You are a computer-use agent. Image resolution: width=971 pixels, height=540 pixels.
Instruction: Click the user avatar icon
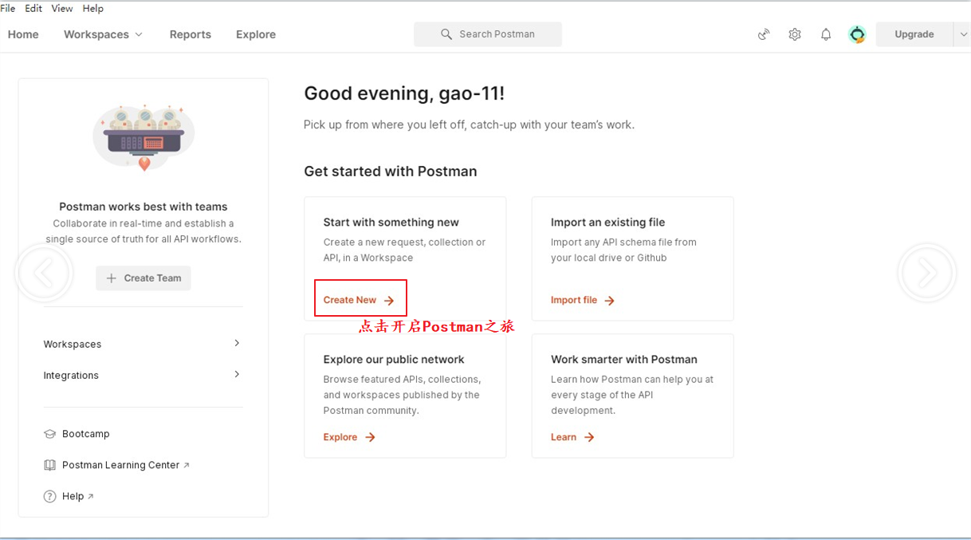(x=857, y=34)
